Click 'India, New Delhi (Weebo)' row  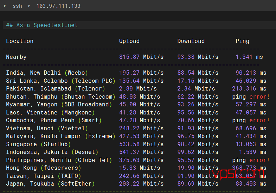[47, 73]
